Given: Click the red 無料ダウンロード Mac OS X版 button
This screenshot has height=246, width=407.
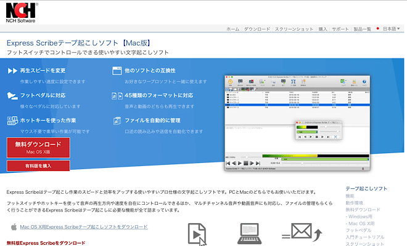Looking at the screenshot, I should (38, 148).
